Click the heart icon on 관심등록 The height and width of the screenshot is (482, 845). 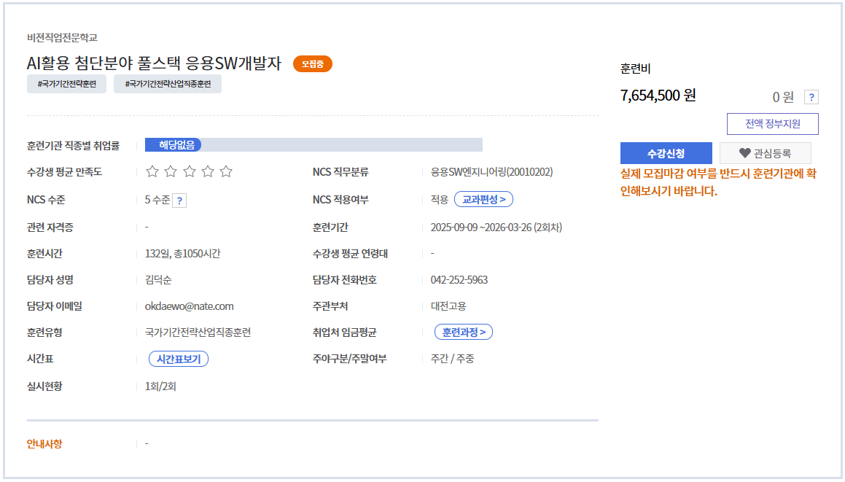click(x=744, y=153)
